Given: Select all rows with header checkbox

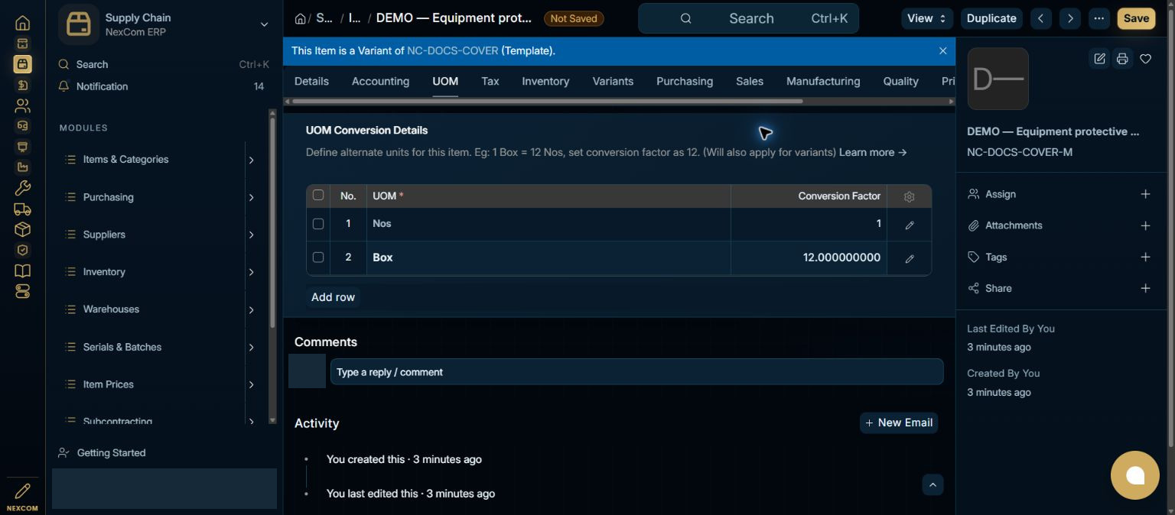Looking at the screenshot, I should tap(318, 195).
